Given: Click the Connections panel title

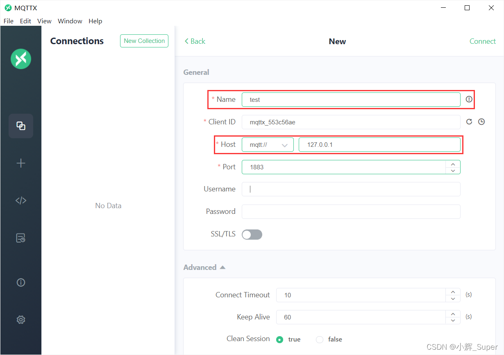Looking at the screenshot, I should [77, 41].
